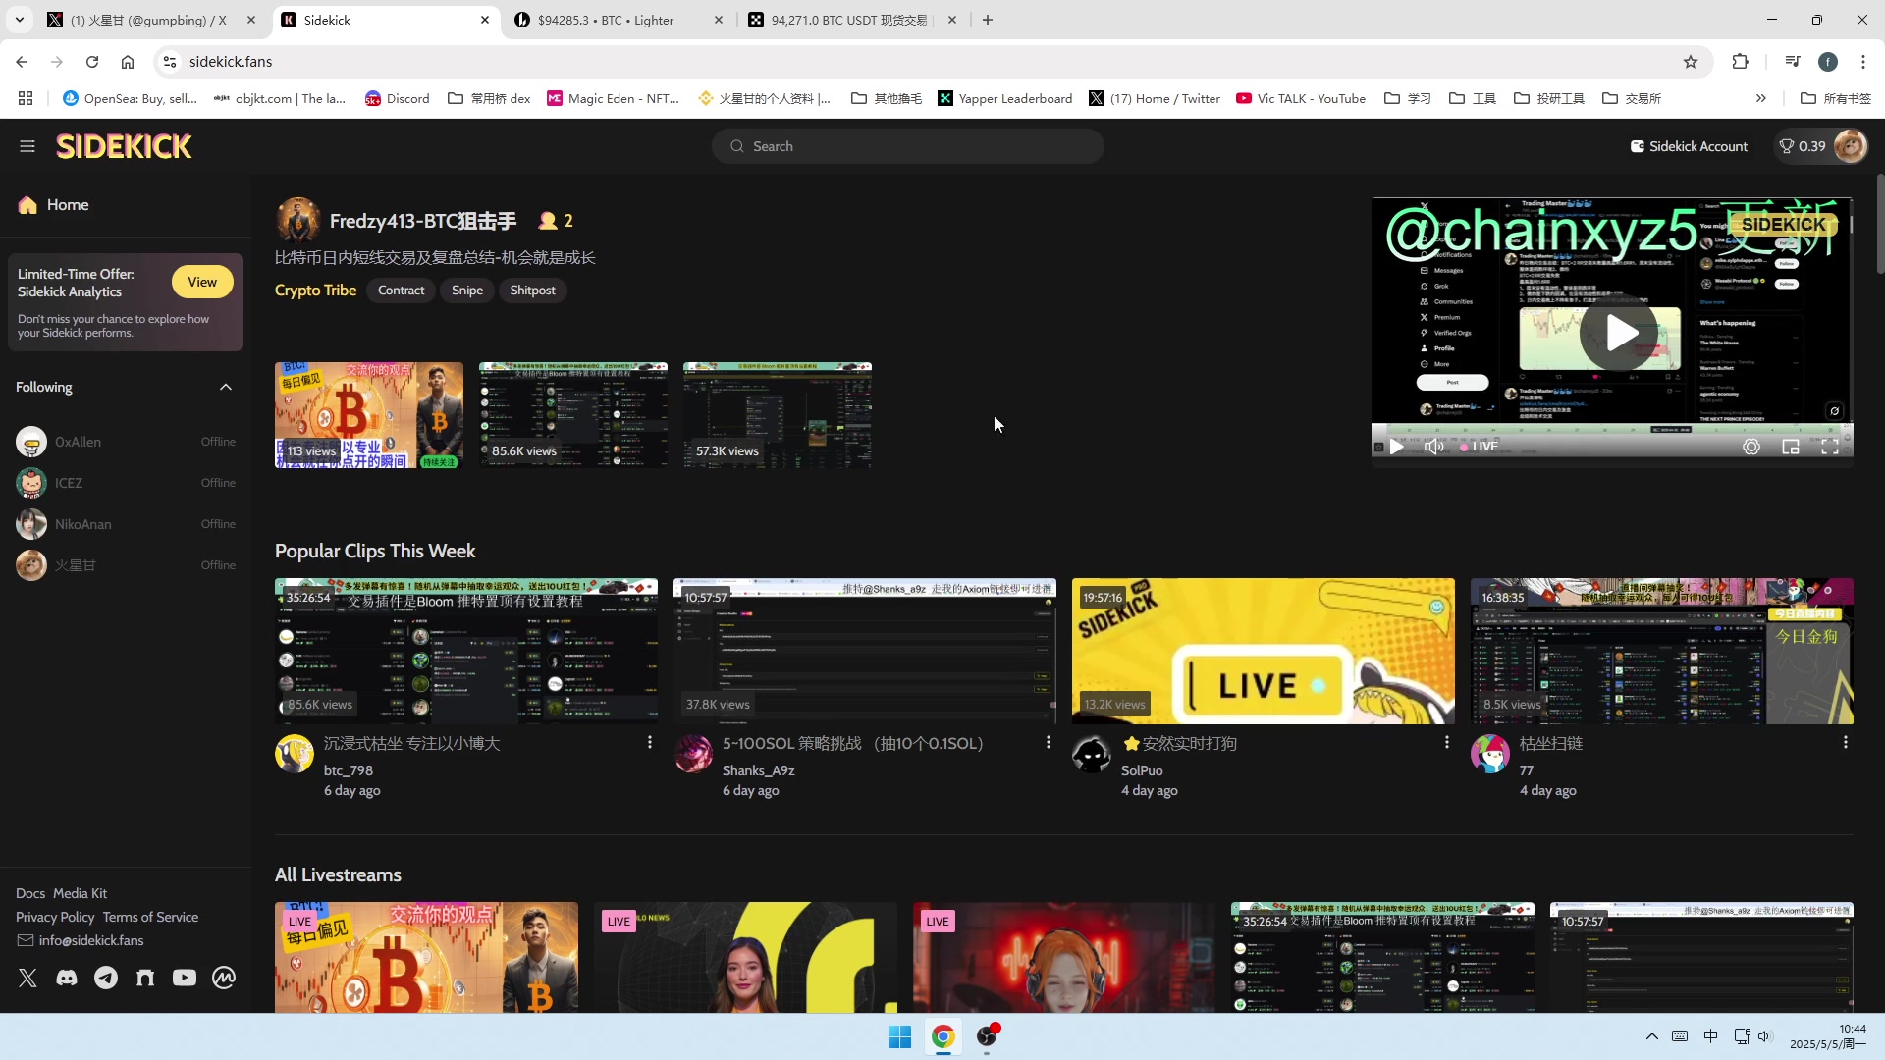Open btc_798 channel avatar
The width and height of the screenshot is (1885, 1060).
pos(295,754)
